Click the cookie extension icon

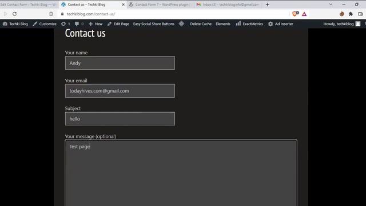[x=342, y=14]
